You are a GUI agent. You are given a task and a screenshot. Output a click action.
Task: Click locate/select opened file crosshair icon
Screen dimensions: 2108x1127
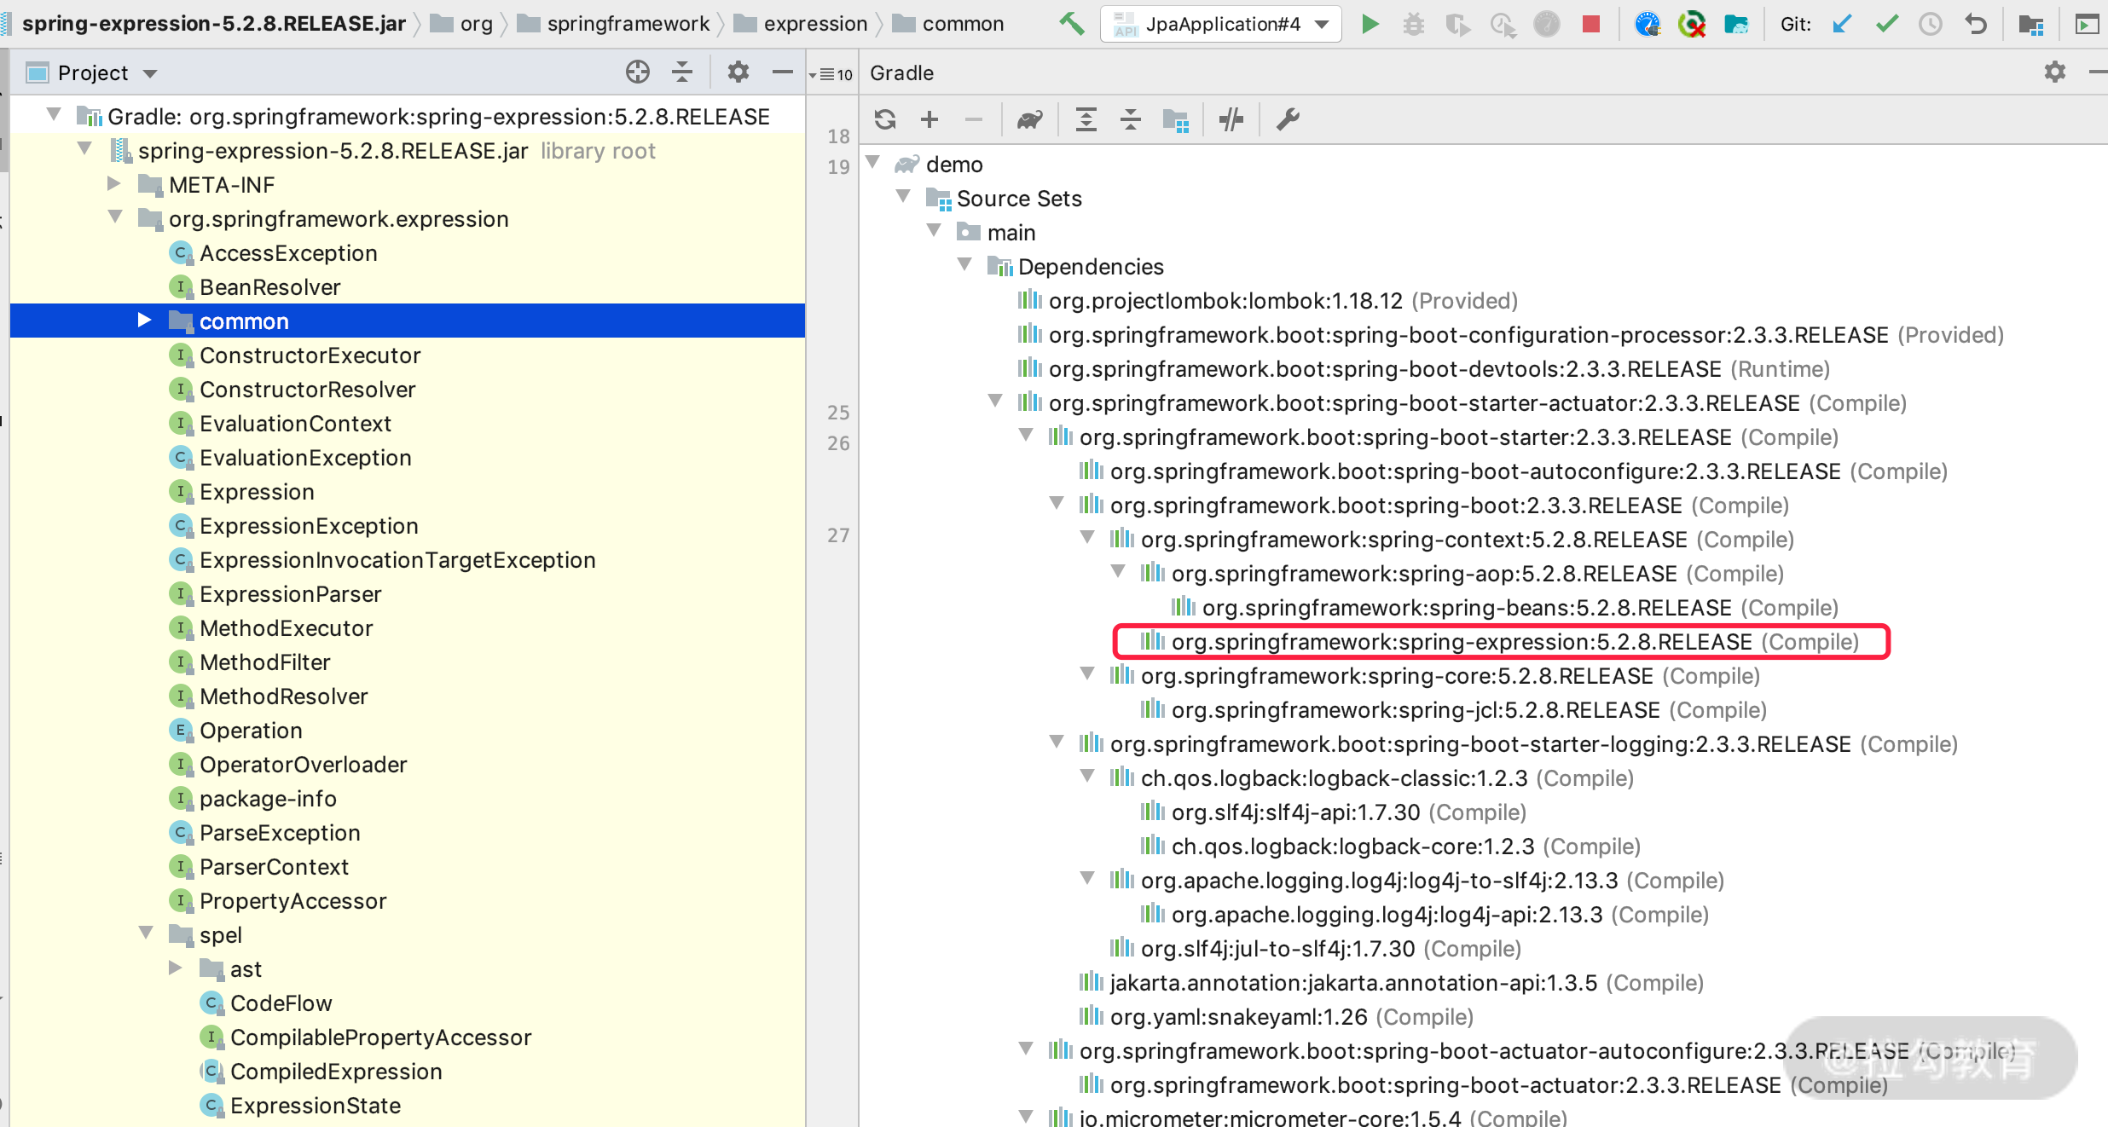[x=637, y=72]
